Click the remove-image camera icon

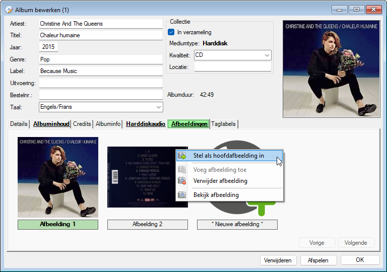coord(182,181)
